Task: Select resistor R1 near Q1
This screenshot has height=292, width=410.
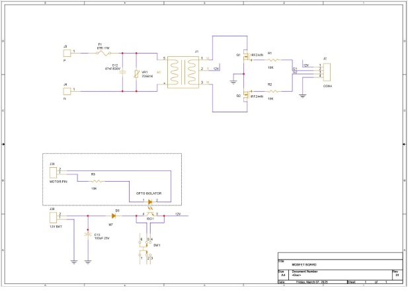Action: click(271, 59)
